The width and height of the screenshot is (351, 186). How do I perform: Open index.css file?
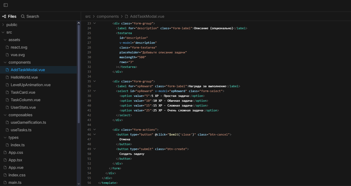tap(17, 175)
